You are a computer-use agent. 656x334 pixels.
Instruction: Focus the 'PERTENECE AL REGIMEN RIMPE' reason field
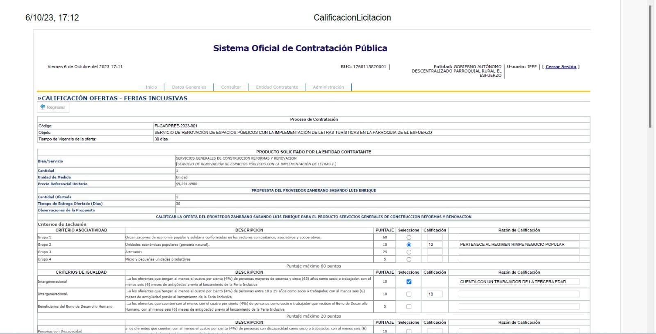pos(519,245)
